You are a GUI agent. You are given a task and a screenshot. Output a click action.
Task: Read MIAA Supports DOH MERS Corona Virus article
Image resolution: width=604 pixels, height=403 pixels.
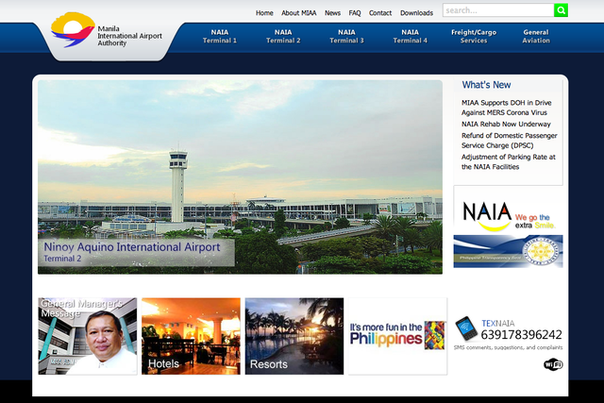pyautogui.click(x=507, y=108)
